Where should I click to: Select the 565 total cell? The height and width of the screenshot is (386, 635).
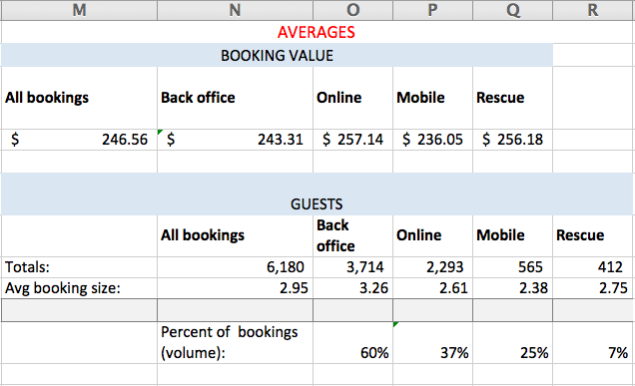click(x=512, y=267)
